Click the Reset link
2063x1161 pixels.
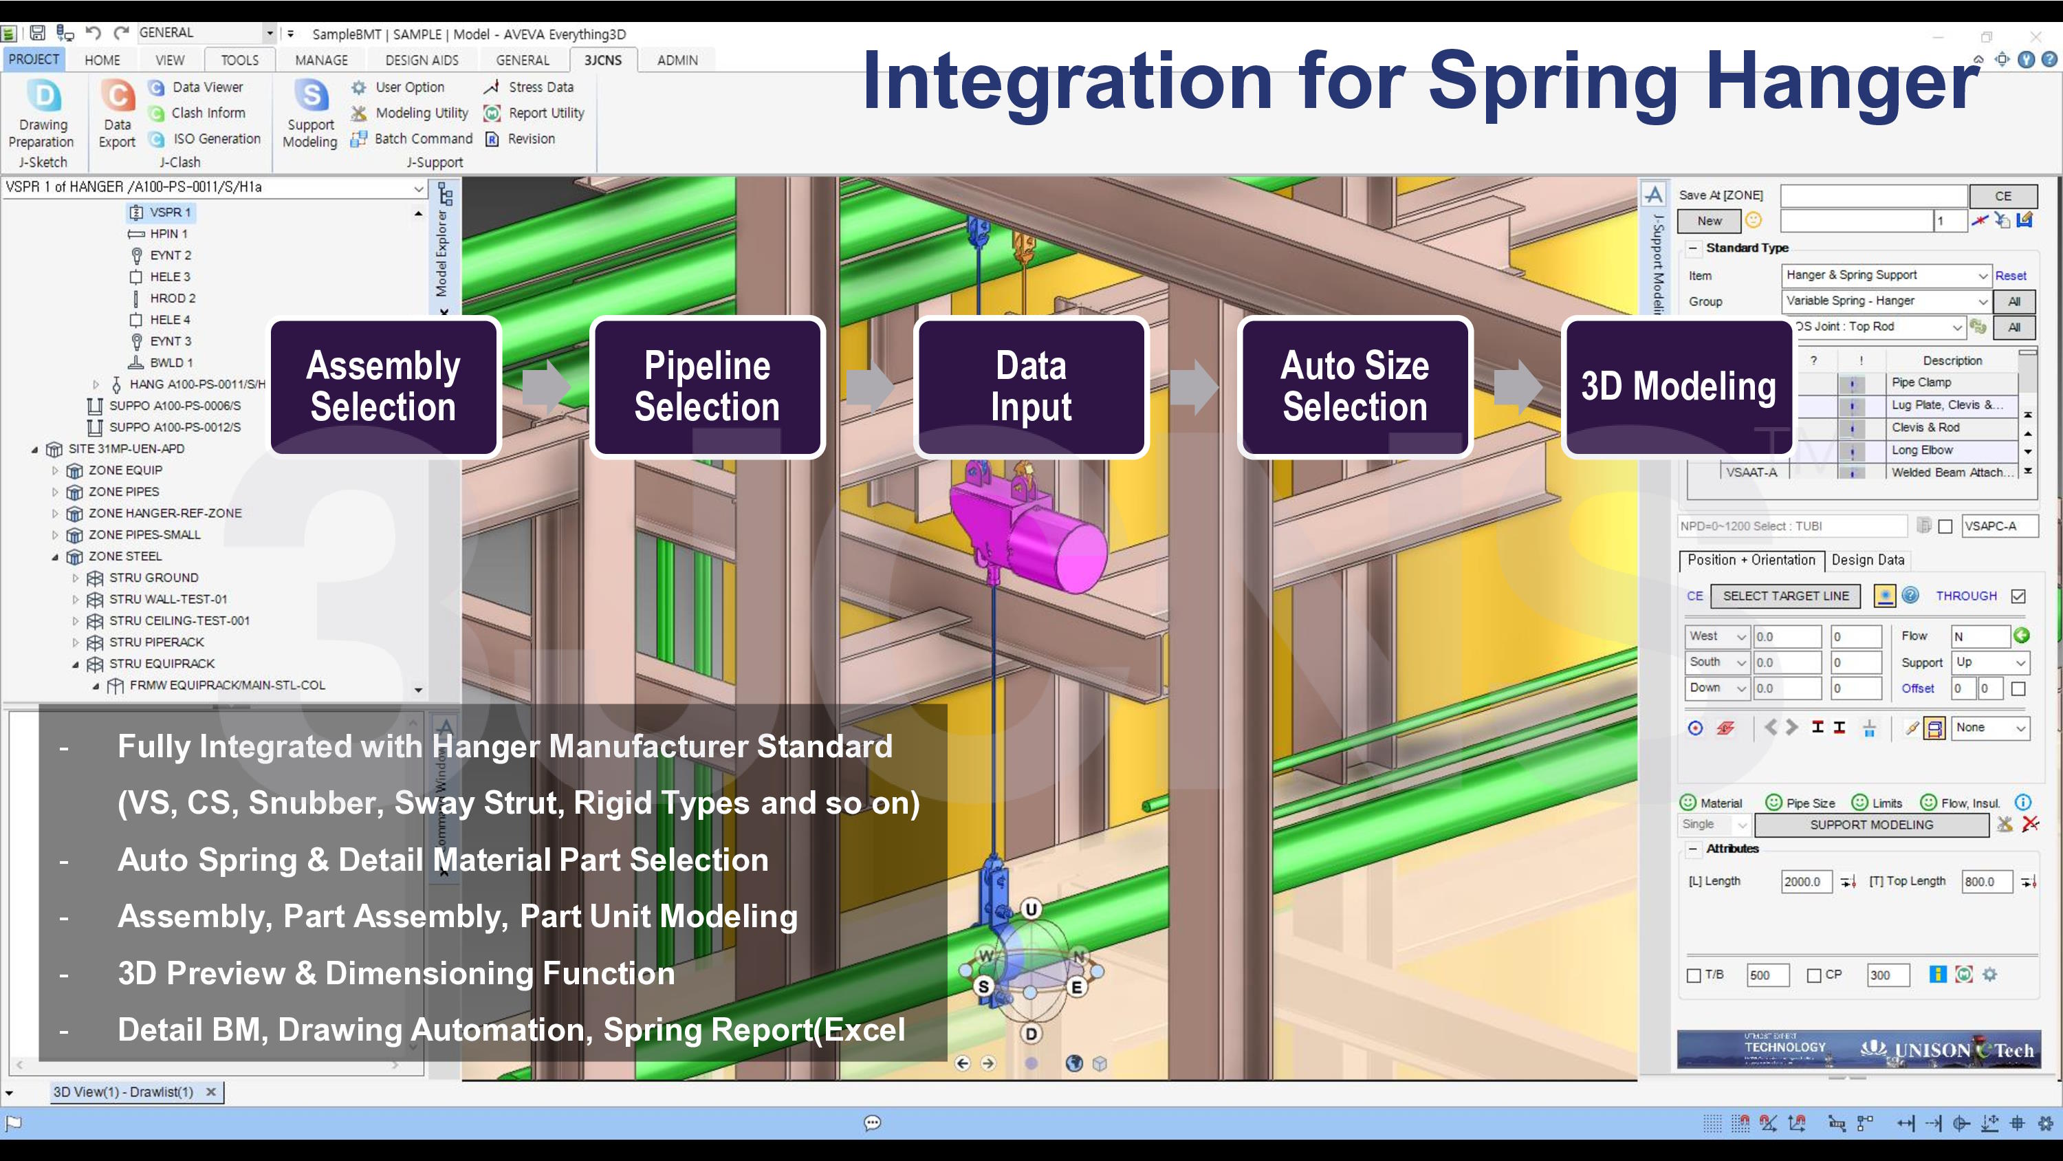pyautogui.click(x=2010, y=276)
